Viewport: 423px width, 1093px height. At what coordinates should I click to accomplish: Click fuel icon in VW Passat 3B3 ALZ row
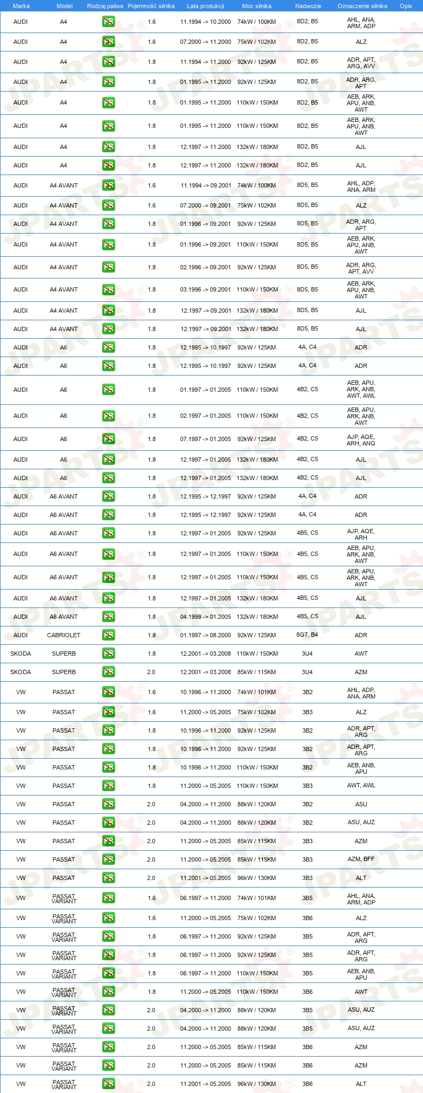point(108,712)
